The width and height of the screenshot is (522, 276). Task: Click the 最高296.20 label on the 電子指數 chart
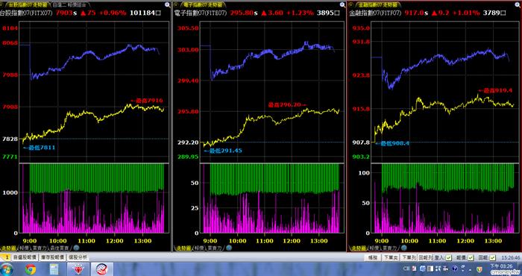click(288, 104)
